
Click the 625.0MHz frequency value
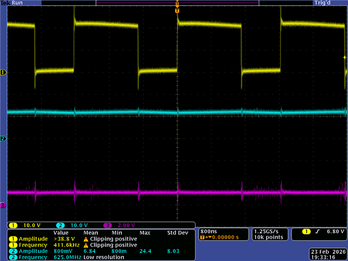pyautogui.click(x=67, y=257)
